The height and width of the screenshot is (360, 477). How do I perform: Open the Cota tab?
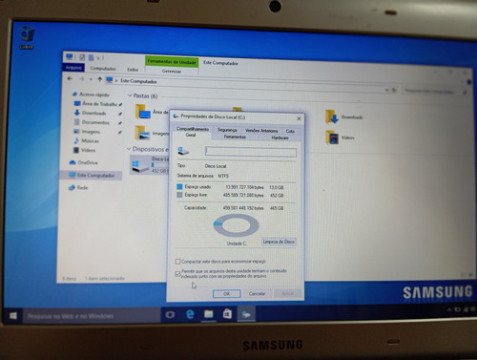click(290, 131)
